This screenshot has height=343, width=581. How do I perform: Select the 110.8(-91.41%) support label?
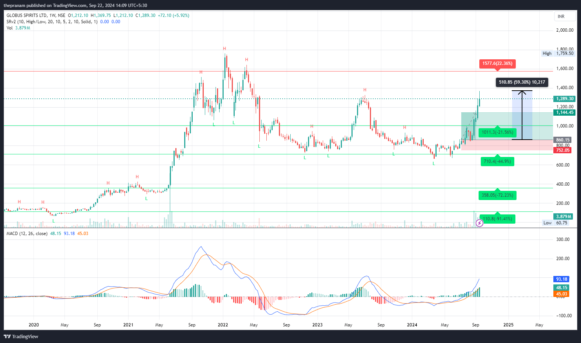pyautogui.click(x=497, y=219)
